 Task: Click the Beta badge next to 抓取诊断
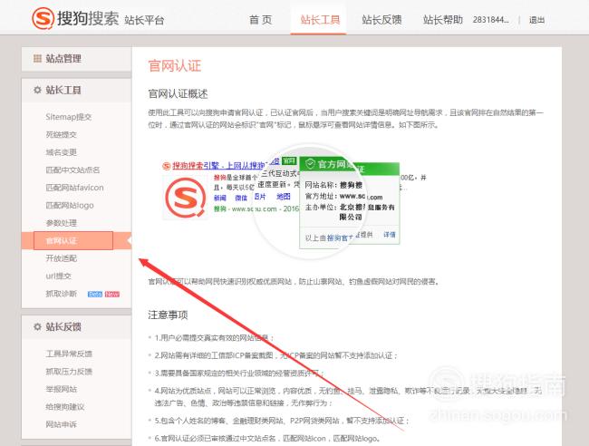point(95,295)
